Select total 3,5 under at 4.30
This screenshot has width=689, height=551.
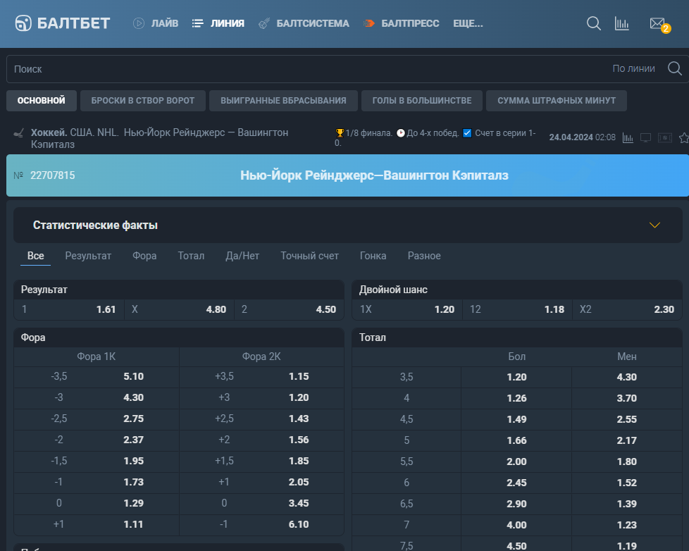click(x=626, y=377)
